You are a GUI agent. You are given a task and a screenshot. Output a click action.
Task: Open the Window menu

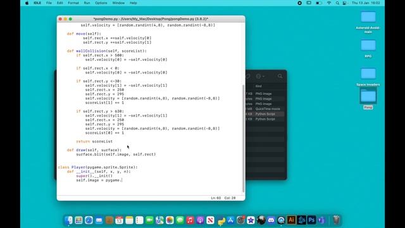click(x=118, y=3)
